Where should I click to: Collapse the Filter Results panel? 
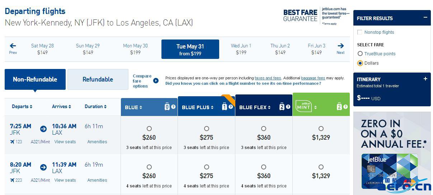pos(425,18)
